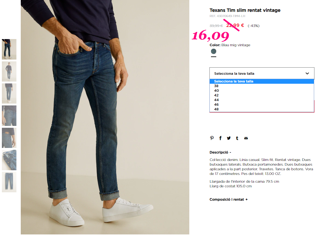The height and width of the screenshot is (236, 316).
Task: Open first thumbnail of model side view
Action: 9,49
